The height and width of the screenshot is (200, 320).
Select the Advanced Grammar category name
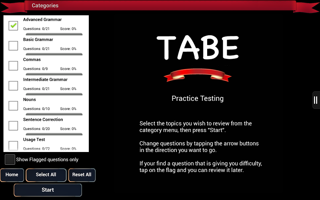pos(42,20)
